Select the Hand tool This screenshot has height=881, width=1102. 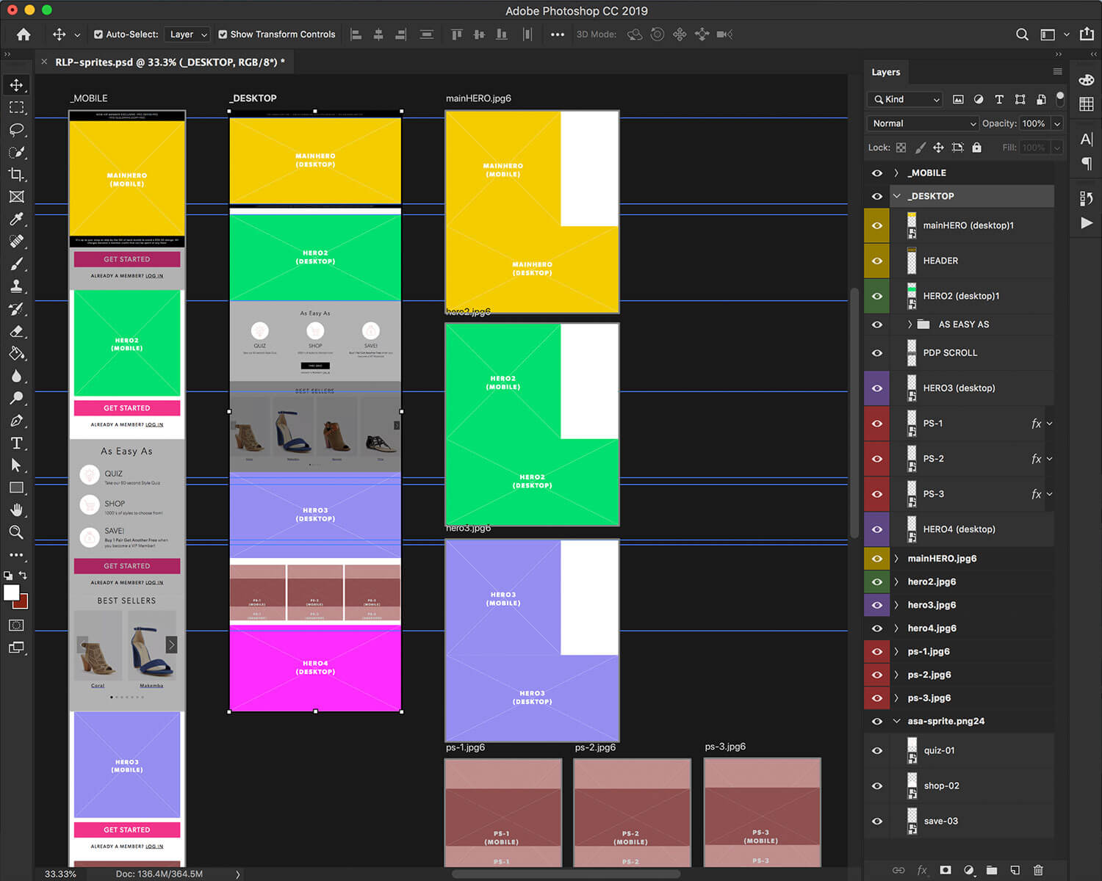coord(16,510)
